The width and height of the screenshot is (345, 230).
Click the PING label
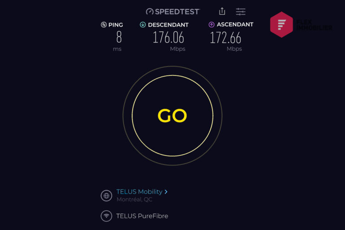point(115,25)
